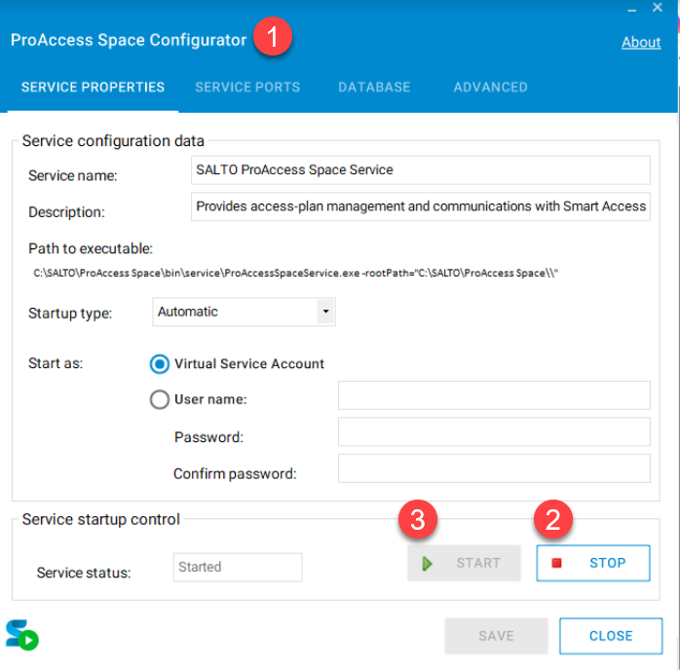Click the red annotation marker numbered 1
The image size is (680, 670).
[272, 38]
